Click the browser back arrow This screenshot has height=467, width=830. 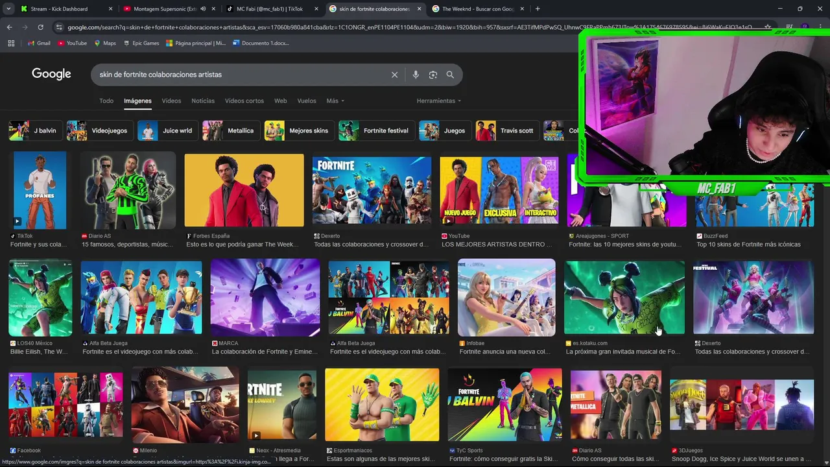[9, 27]
